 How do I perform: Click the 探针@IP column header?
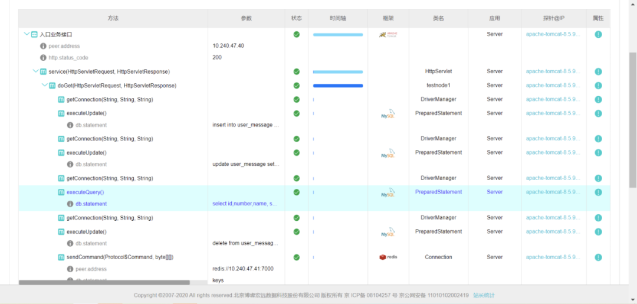point(554,19)
